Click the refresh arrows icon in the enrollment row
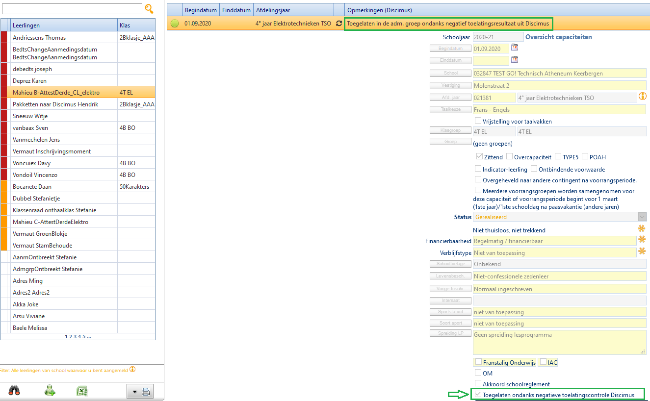 click(x=338, y=23)
